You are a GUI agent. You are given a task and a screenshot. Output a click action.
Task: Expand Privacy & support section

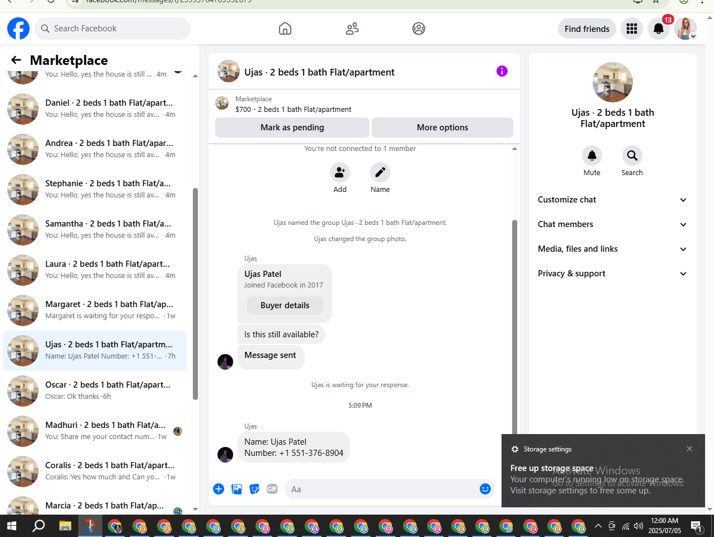pyautogui.click(x=612, y=274)
